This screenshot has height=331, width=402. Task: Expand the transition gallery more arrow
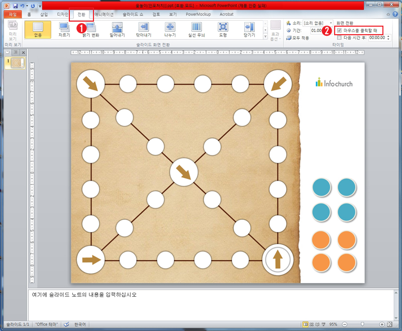tap(265, 37)
